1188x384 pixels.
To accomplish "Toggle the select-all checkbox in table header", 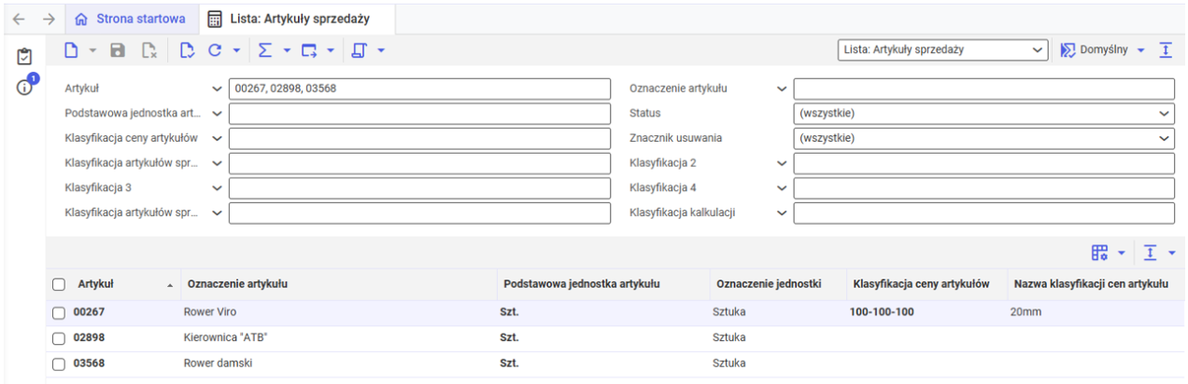I will click(58, 284).
